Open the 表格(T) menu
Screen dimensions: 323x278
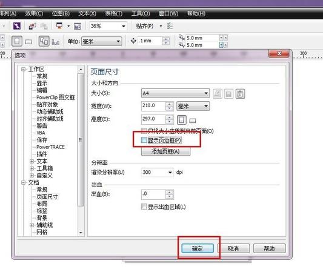coord(114,13)
